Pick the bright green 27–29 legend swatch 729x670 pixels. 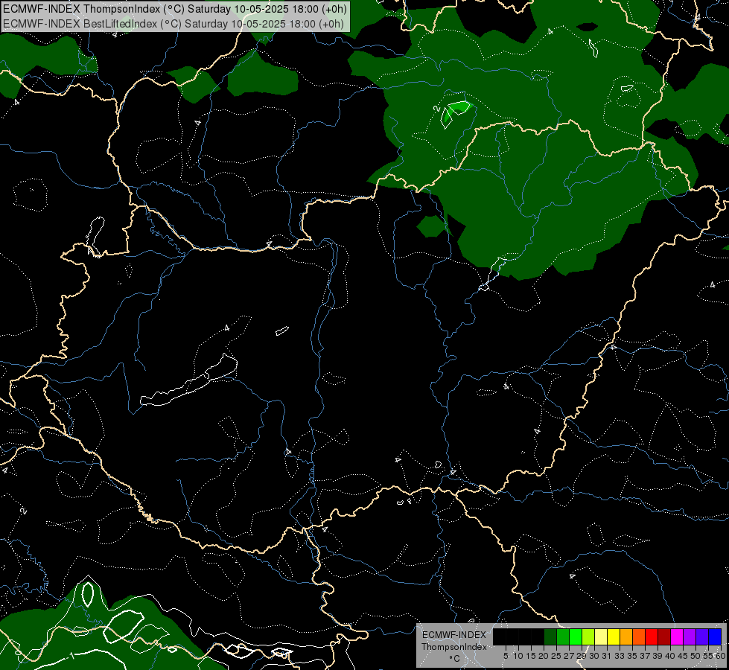click(x=576, y=636)
